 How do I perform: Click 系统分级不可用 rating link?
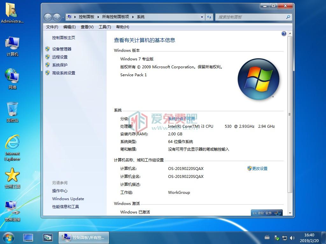tap(181, 119)
